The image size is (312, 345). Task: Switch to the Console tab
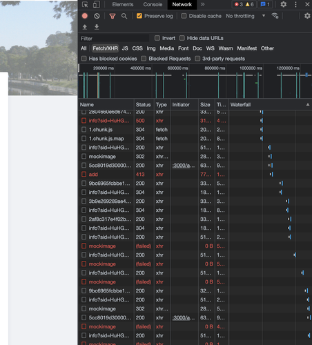(153, 4)
